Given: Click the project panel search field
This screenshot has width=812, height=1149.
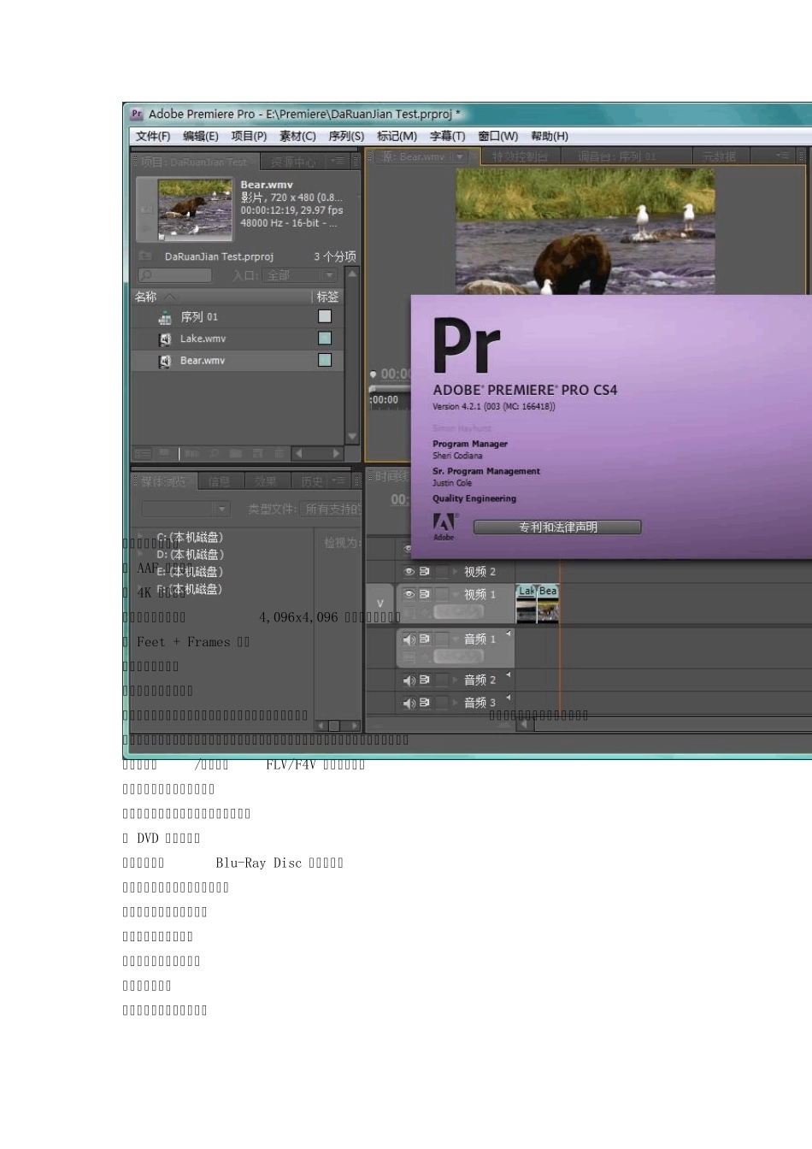Looking at the screenshot, I should click(174, 275).
